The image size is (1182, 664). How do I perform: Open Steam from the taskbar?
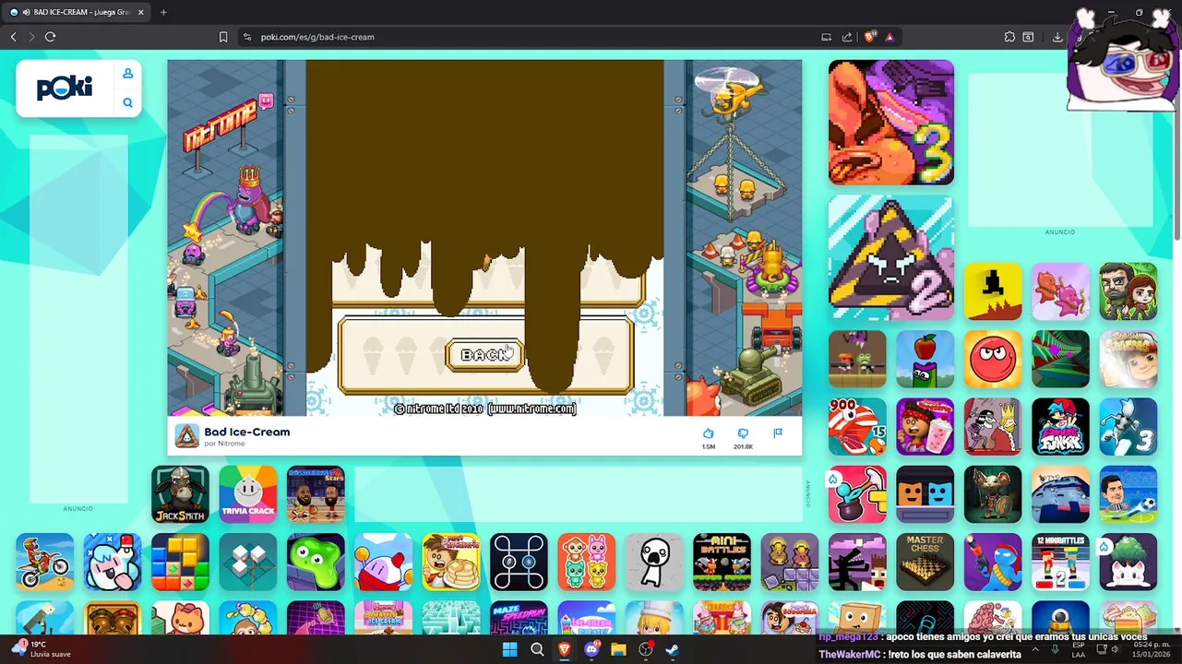pyautogui.click(x=673, y=649)
